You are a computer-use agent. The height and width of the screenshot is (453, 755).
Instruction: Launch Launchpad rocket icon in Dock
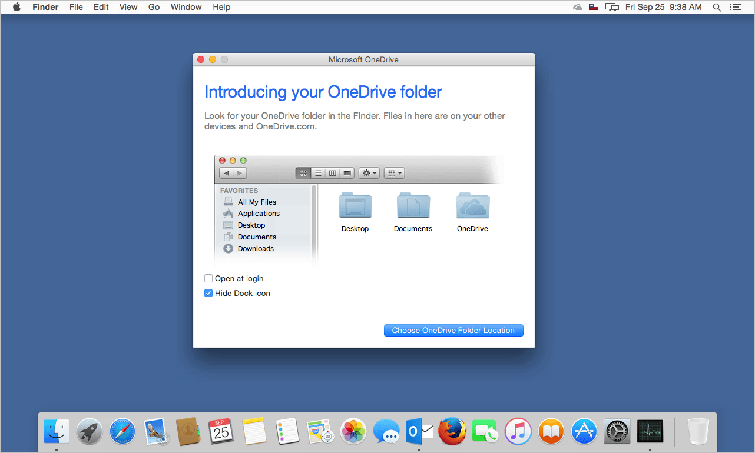tap(90, 432)
